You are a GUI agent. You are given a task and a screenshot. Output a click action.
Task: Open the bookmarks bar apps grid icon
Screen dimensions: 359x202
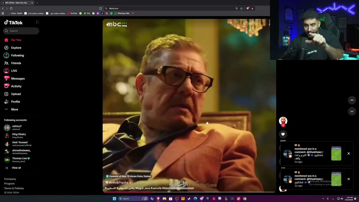point(3,13)
